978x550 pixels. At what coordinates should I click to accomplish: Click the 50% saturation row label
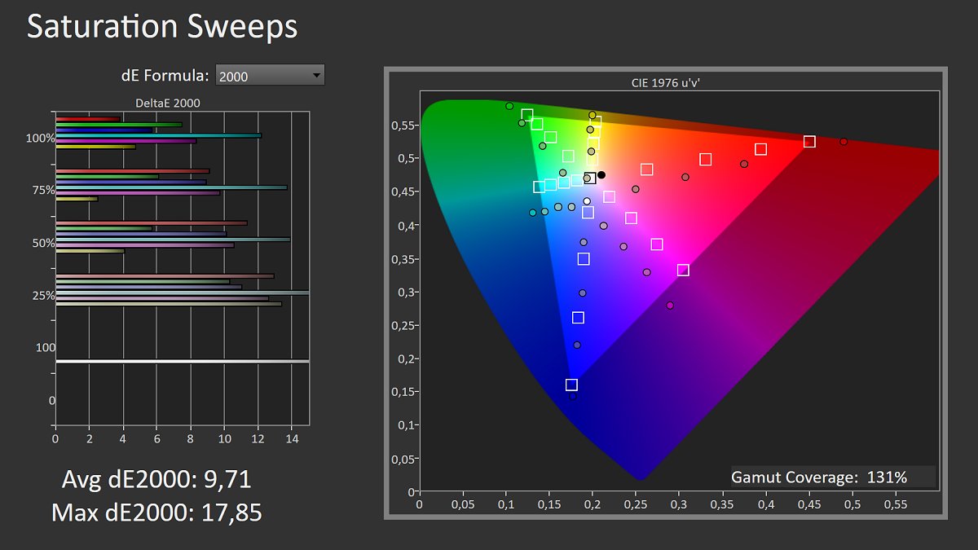(x=43, y=243)
